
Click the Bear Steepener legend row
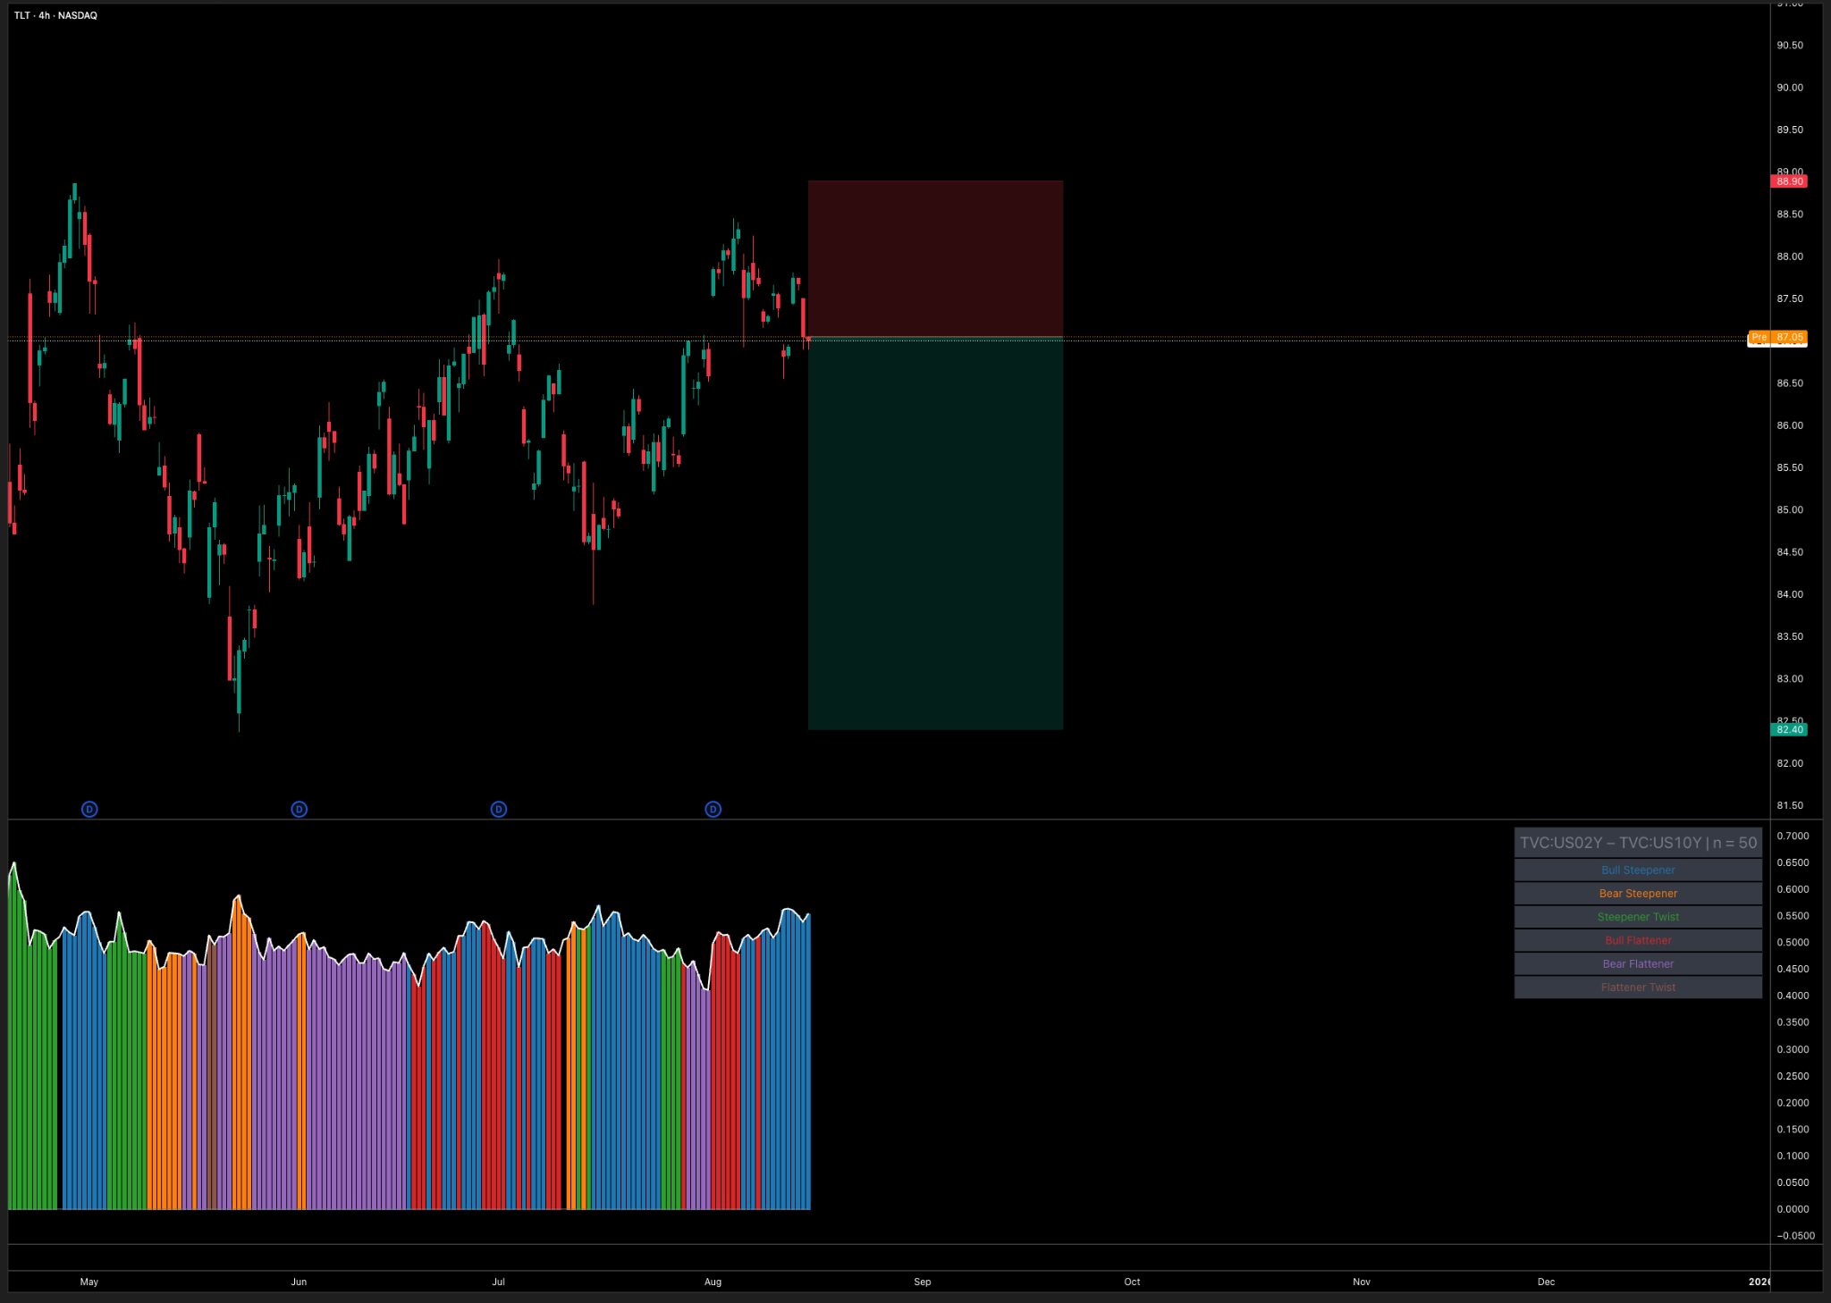point(1638,894)
